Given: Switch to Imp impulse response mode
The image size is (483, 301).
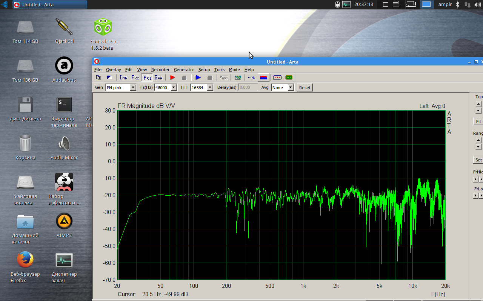Looking at the screenshot, I should 123,78.
